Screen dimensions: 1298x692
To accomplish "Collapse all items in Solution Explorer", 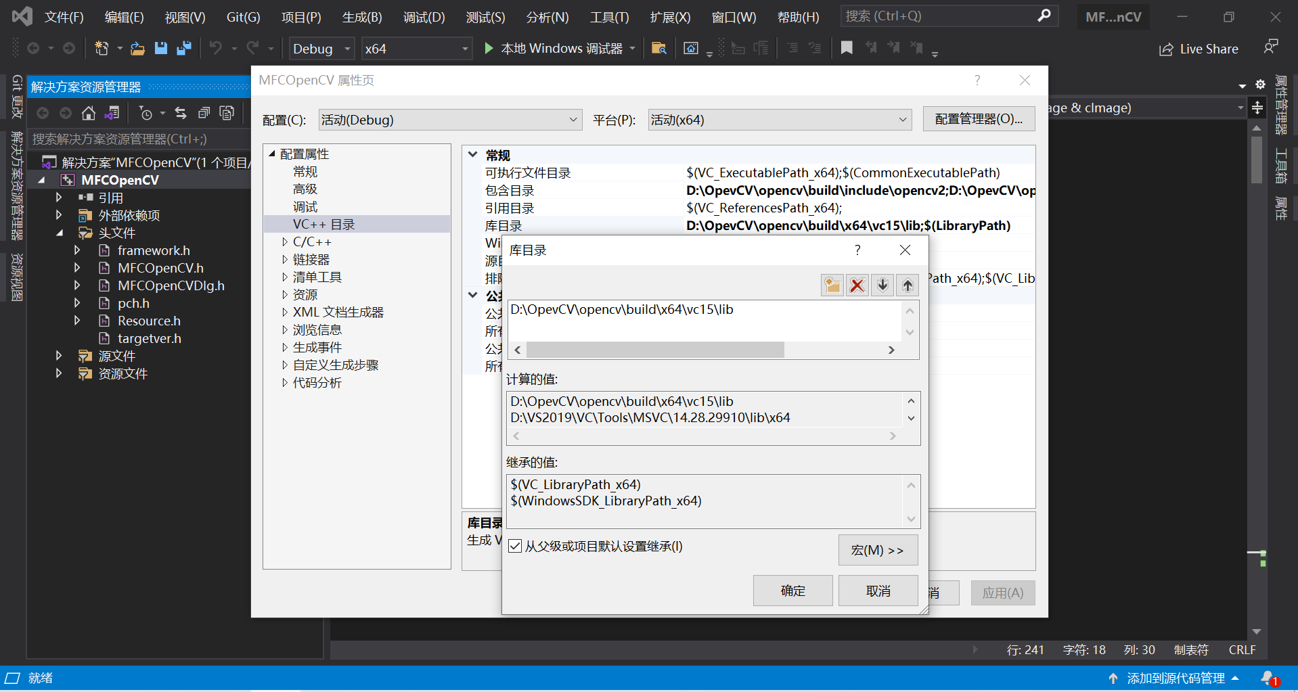I will pos(204,113).
